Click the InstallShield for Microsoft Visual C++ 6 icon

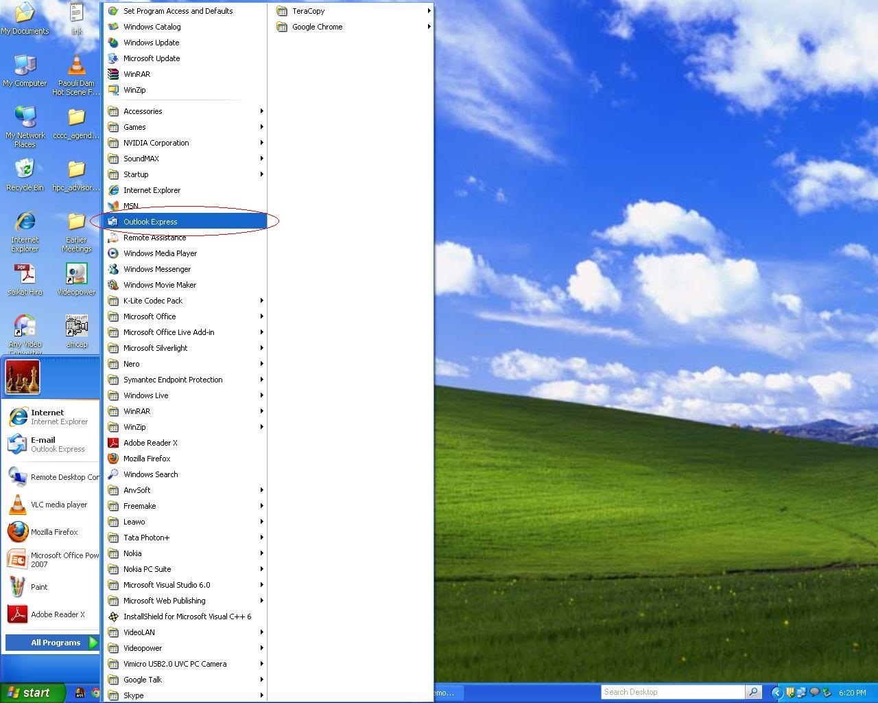pos(113,616)
